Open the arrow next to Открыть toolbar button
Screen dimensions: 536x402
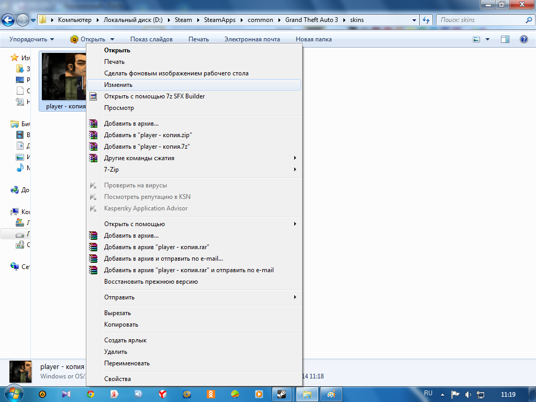coord(112,39)
